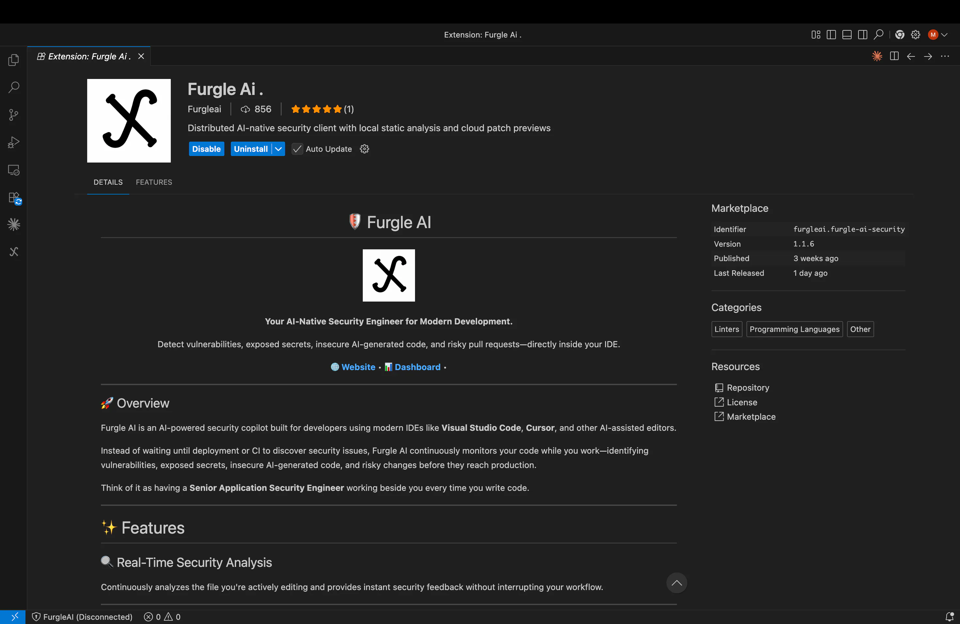This screenshot has height=624, width=960.
Task: Toggle the secondary side bar
Action: [x=863, y=35]
